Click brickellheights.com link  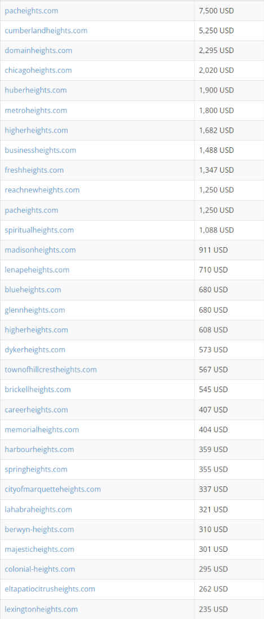37,389
